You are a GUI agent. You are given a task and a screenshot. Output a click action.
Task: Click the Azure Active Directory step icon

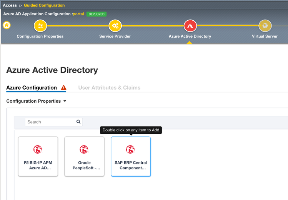(x=190, y=26)
